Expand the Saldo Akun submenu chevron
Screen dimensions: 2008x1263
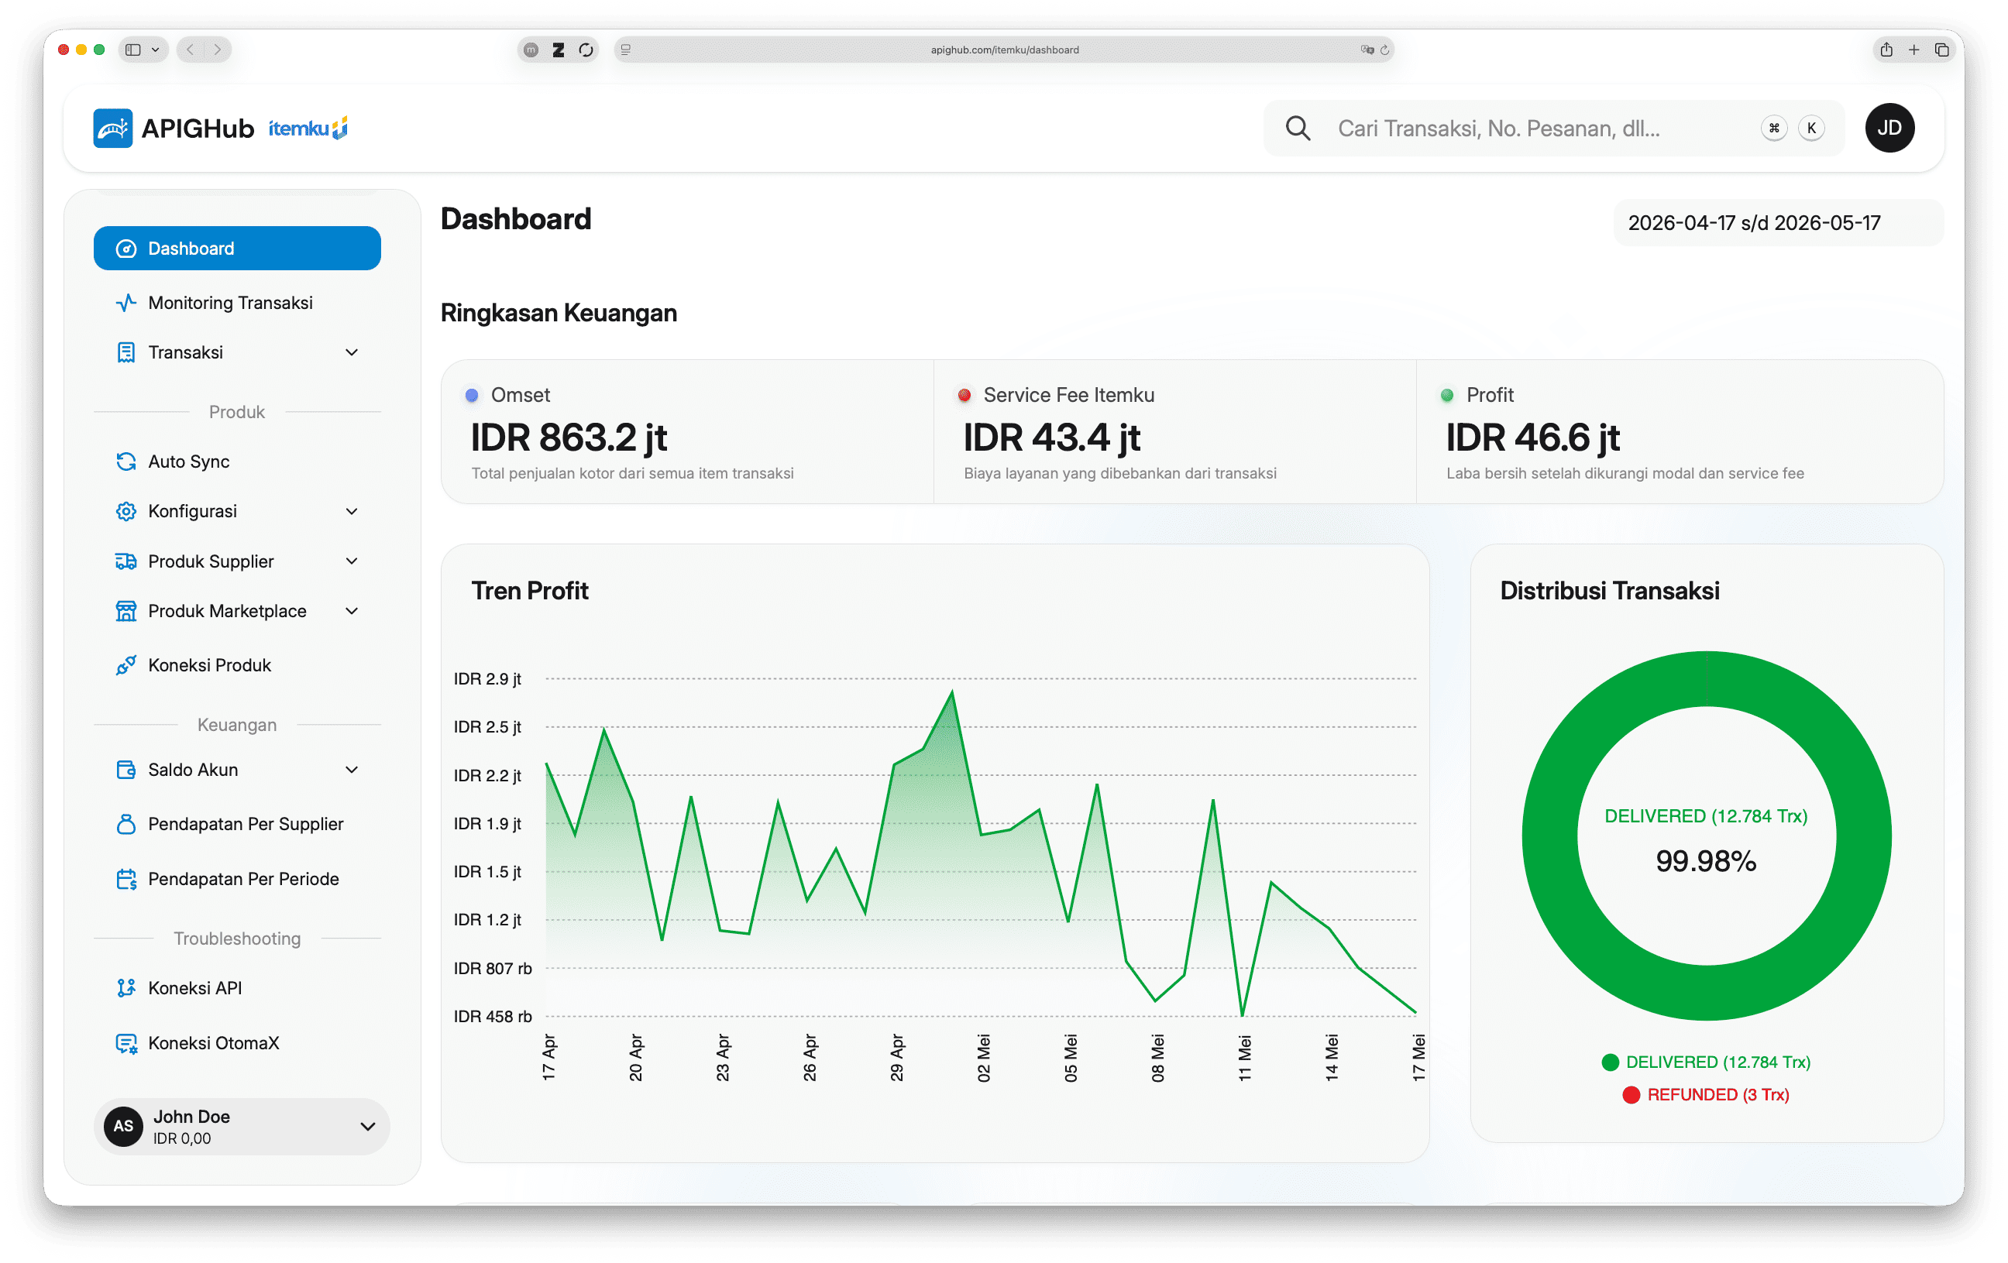pyautogui.click(x=351, y=770)
